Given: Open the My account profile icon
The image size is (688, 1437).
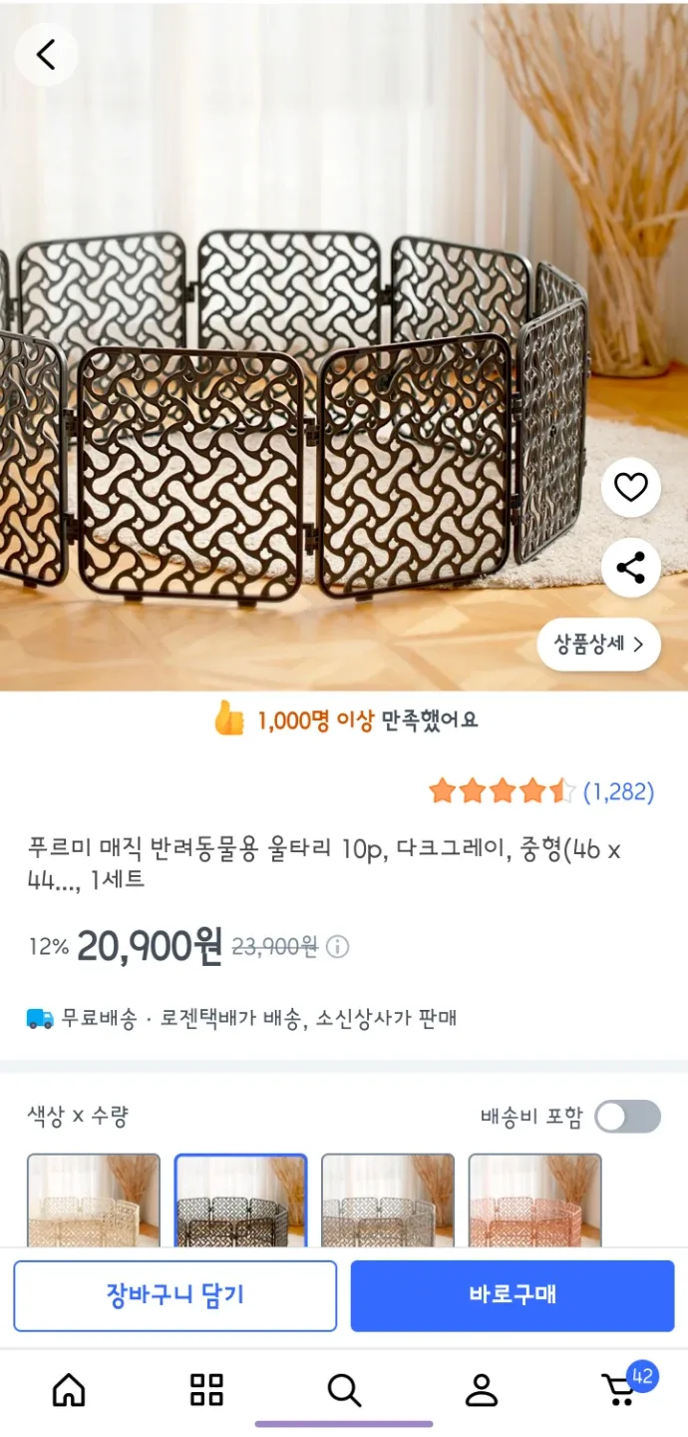Looking at the screenshot, I should (x=482, y=1388).
